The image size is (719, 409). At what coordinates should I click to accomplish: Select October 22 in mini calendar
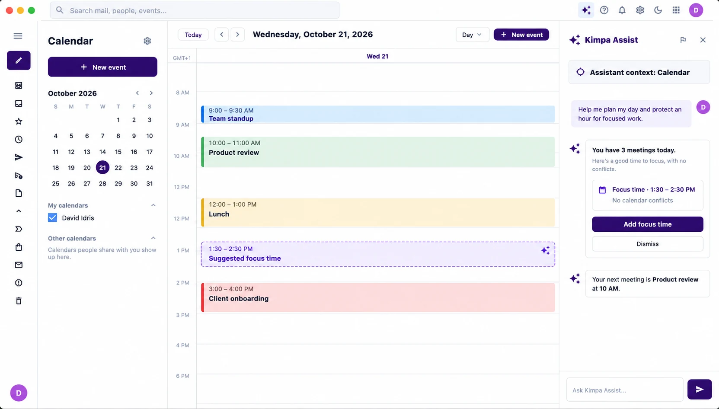tap(118, 168)
